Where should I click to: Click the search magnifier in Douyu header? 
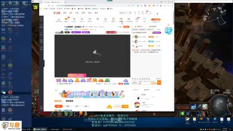click(x=130, y=13)
